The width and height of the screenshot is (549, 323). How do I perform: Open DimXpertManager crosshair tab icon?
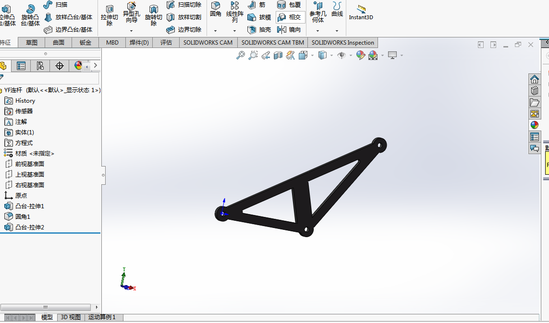coord(59,66)
